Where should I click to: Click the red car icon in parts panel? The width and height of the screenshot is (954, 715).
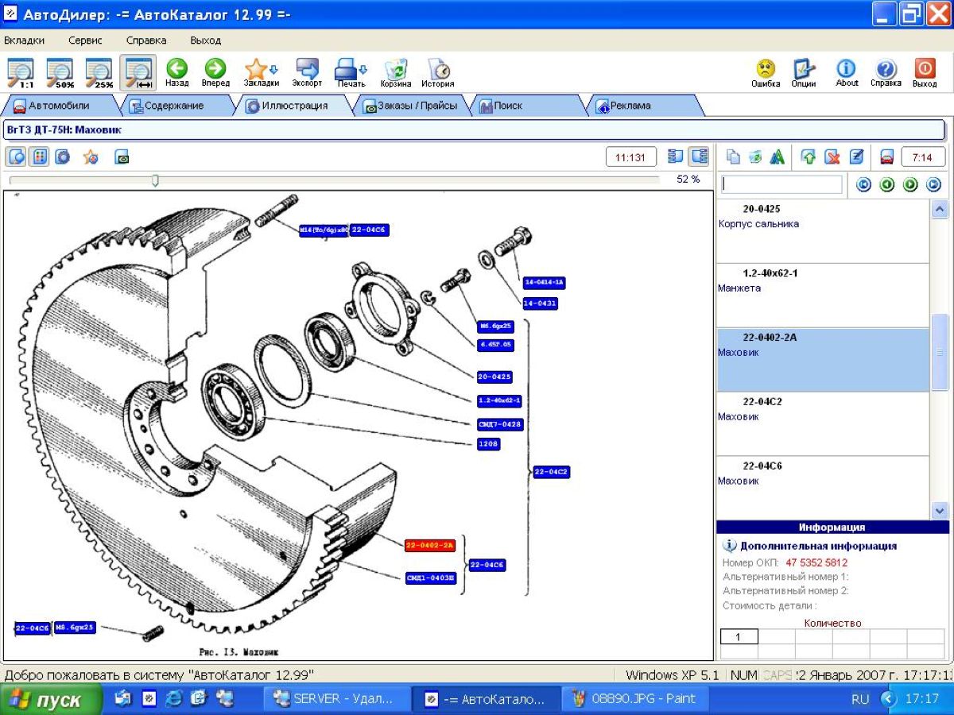click(887, 157)
